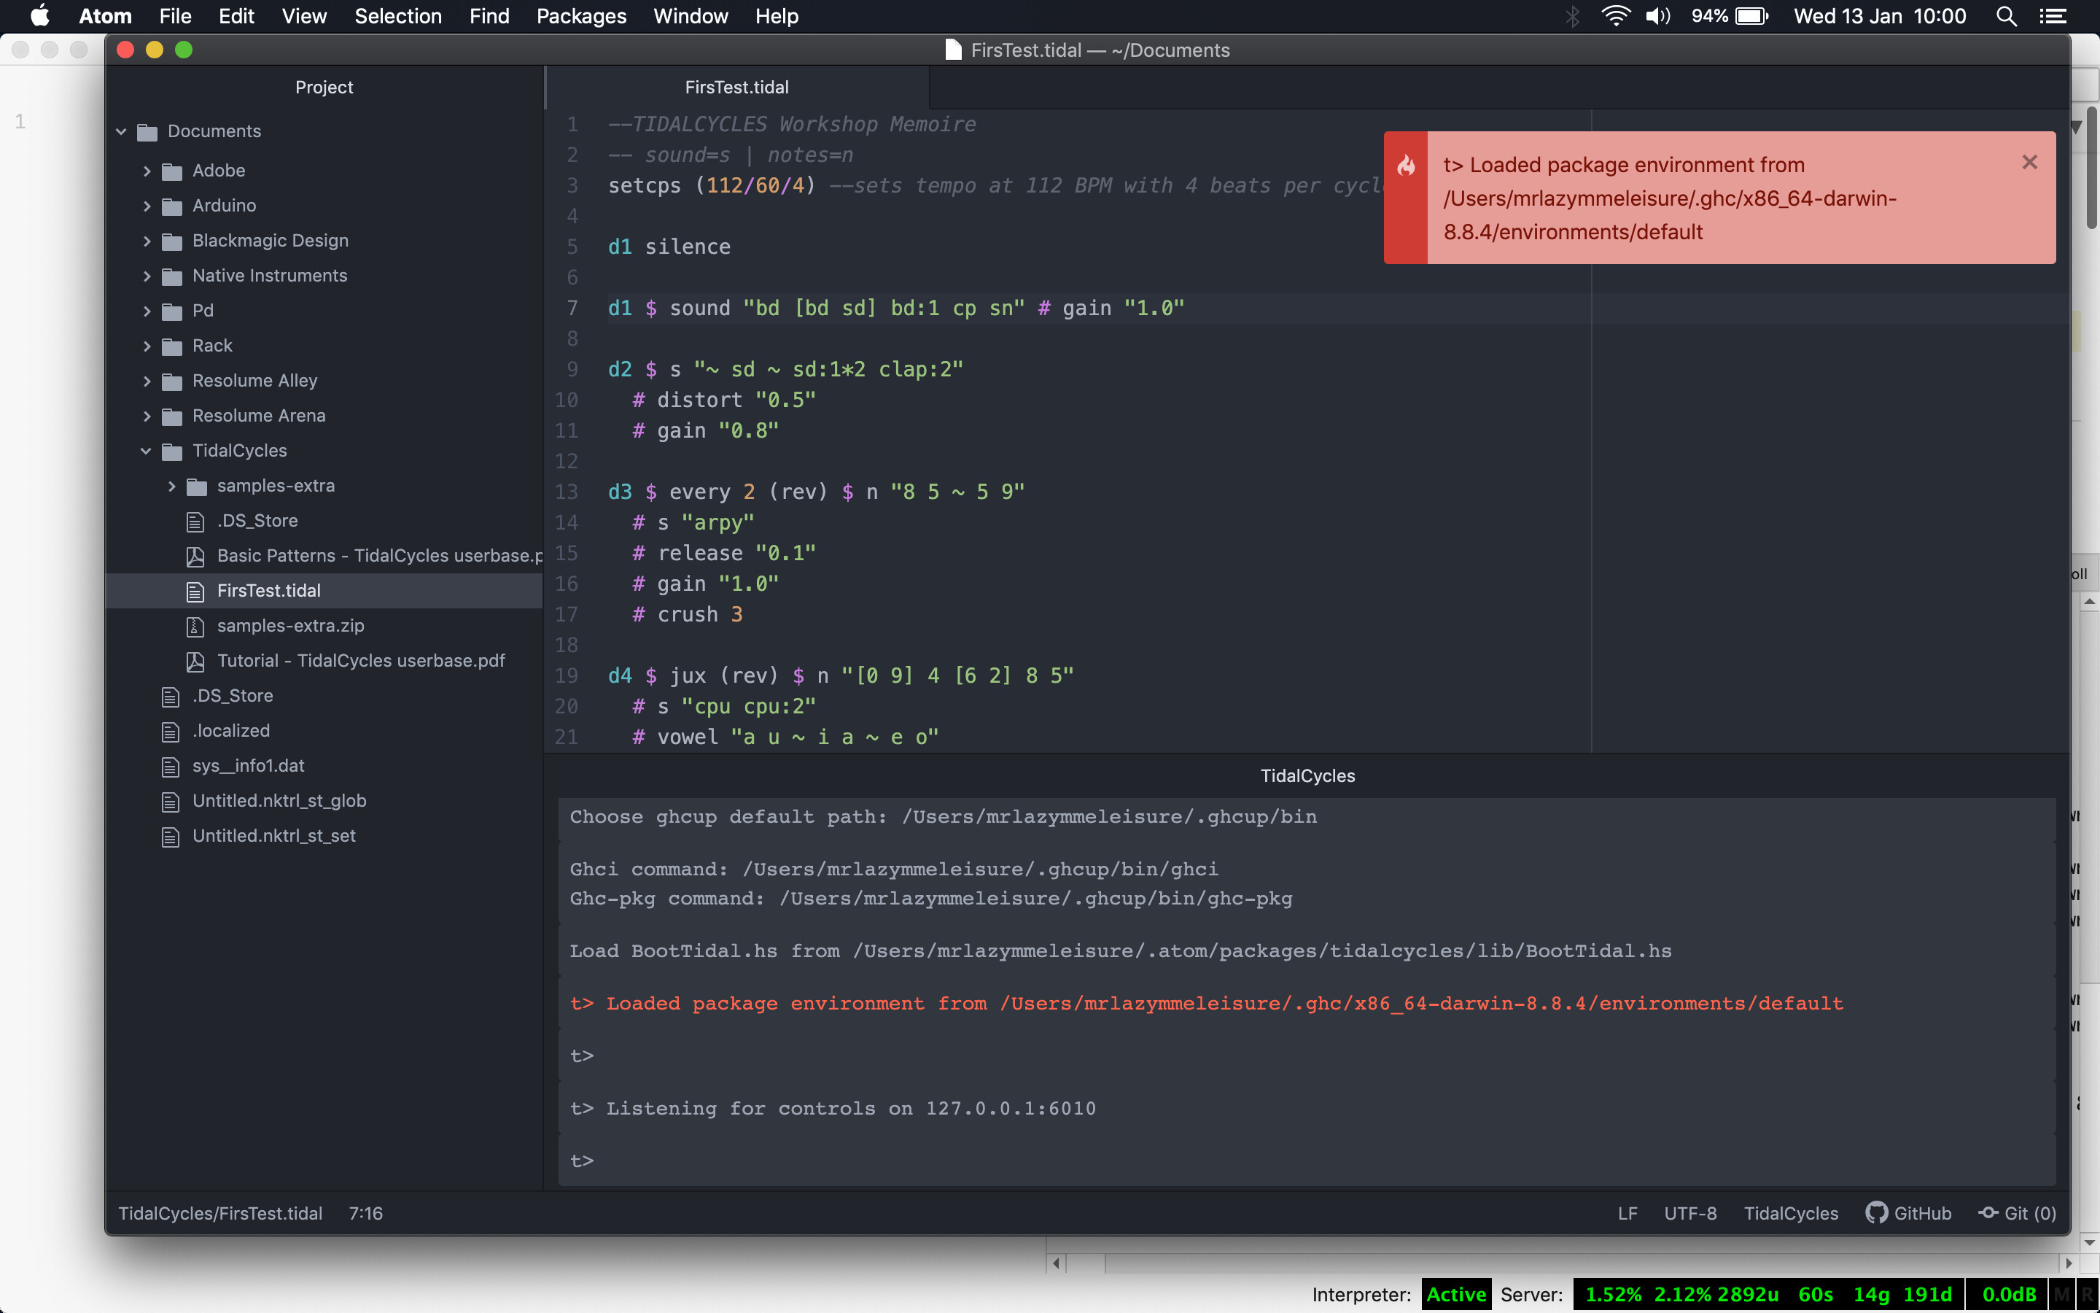Switch to the FirsTest.tidal tab
Screen dimensions: 2100x1313
[x=736, y=87]
